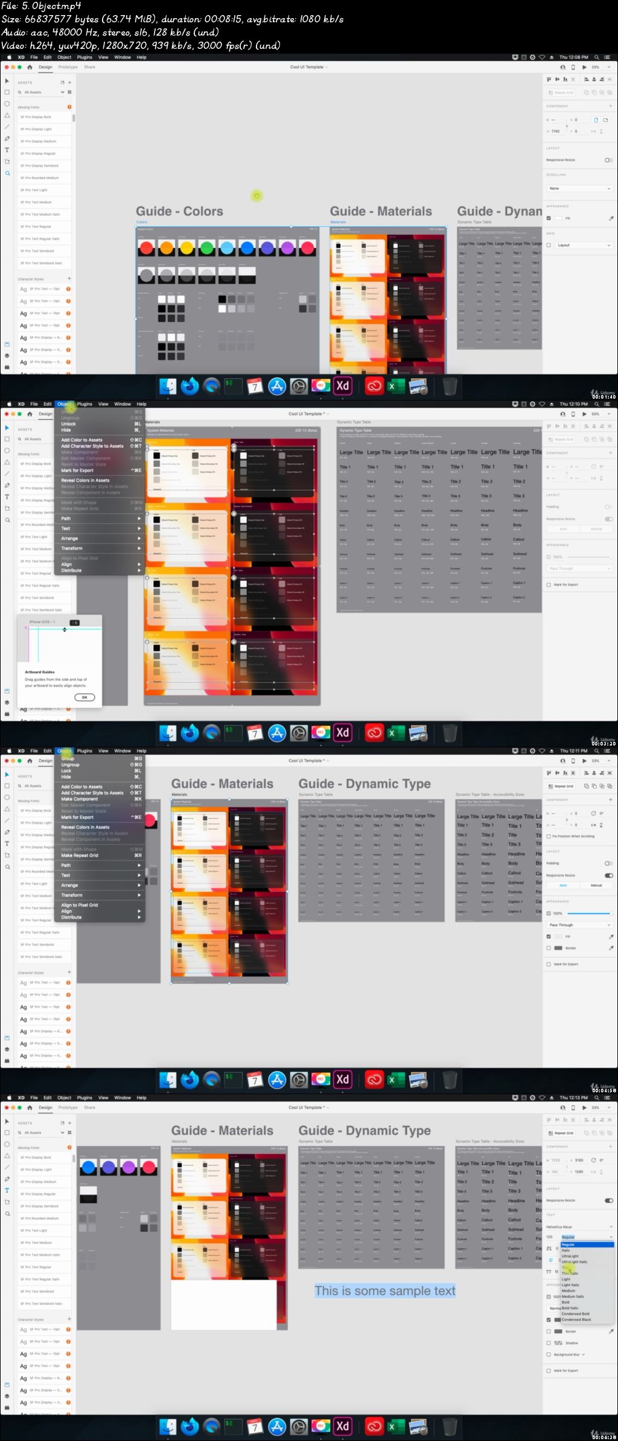Image resolution: width=618 pixels, height=1441 pixels.
Task: Click the Intersect boolean icon in the 12:11 PM frame
Action: [602, 786]
